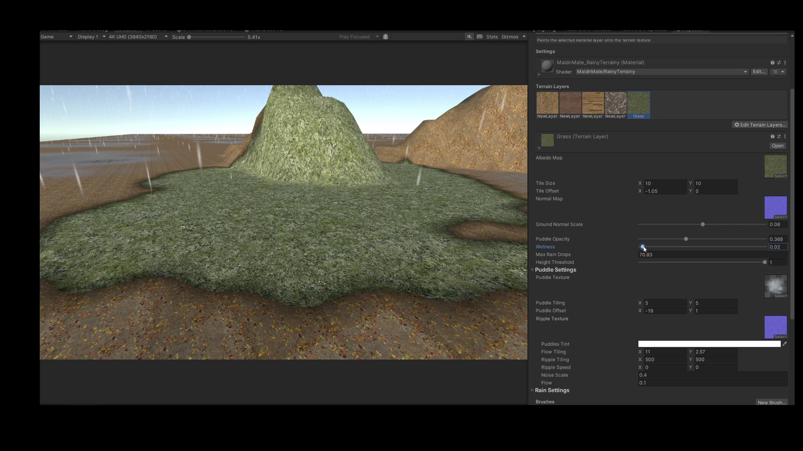Screen dimensions: 803x451
Task: Open the 4K UHD resolution dropdown
Action: pyautogui.click(x=138, y=37)
